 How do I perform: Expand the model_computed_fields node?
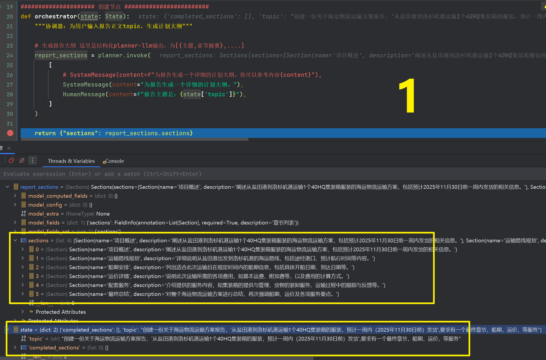[15, 196]
